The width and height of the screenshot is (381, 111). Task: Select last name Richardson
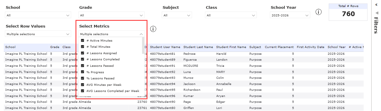[192, 90]
